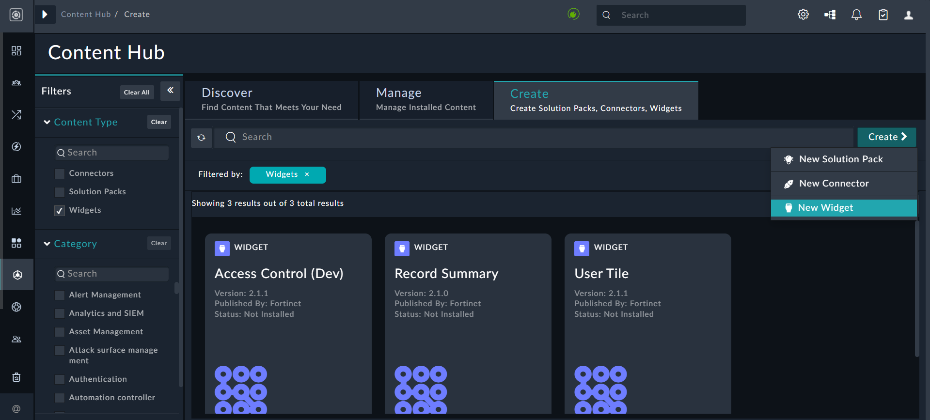
Task: Open the Record Summary widget card
Action: click(468, 324)
